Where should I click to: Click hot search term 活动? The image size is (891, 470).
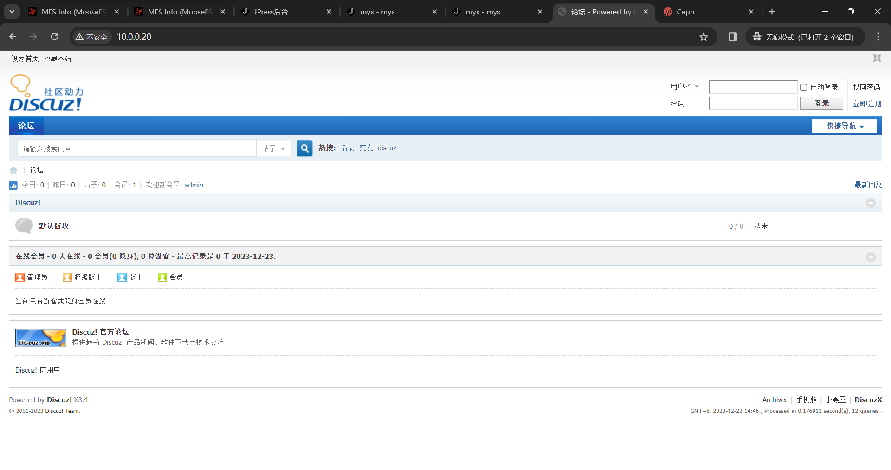click(x=348, y=148)
